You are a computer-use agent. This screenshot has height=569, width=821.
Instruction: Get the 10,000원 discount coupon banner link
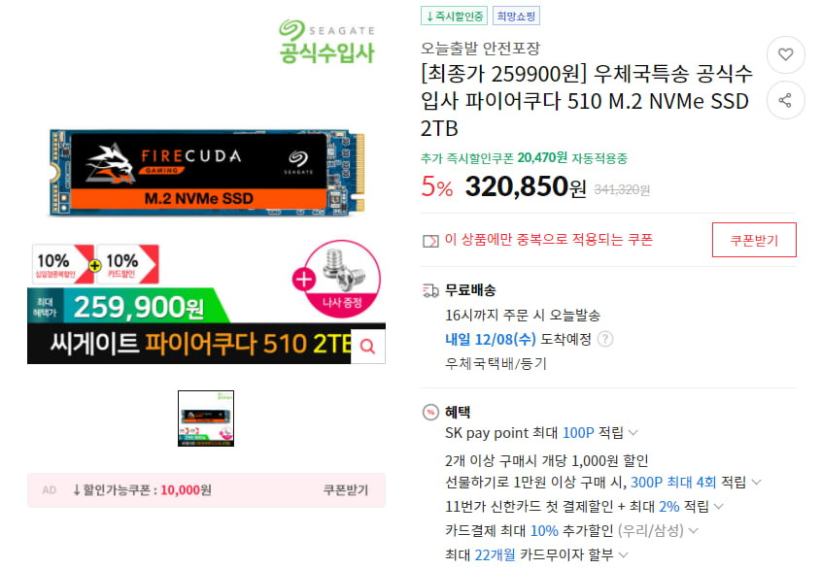click(x=206, y=490)
